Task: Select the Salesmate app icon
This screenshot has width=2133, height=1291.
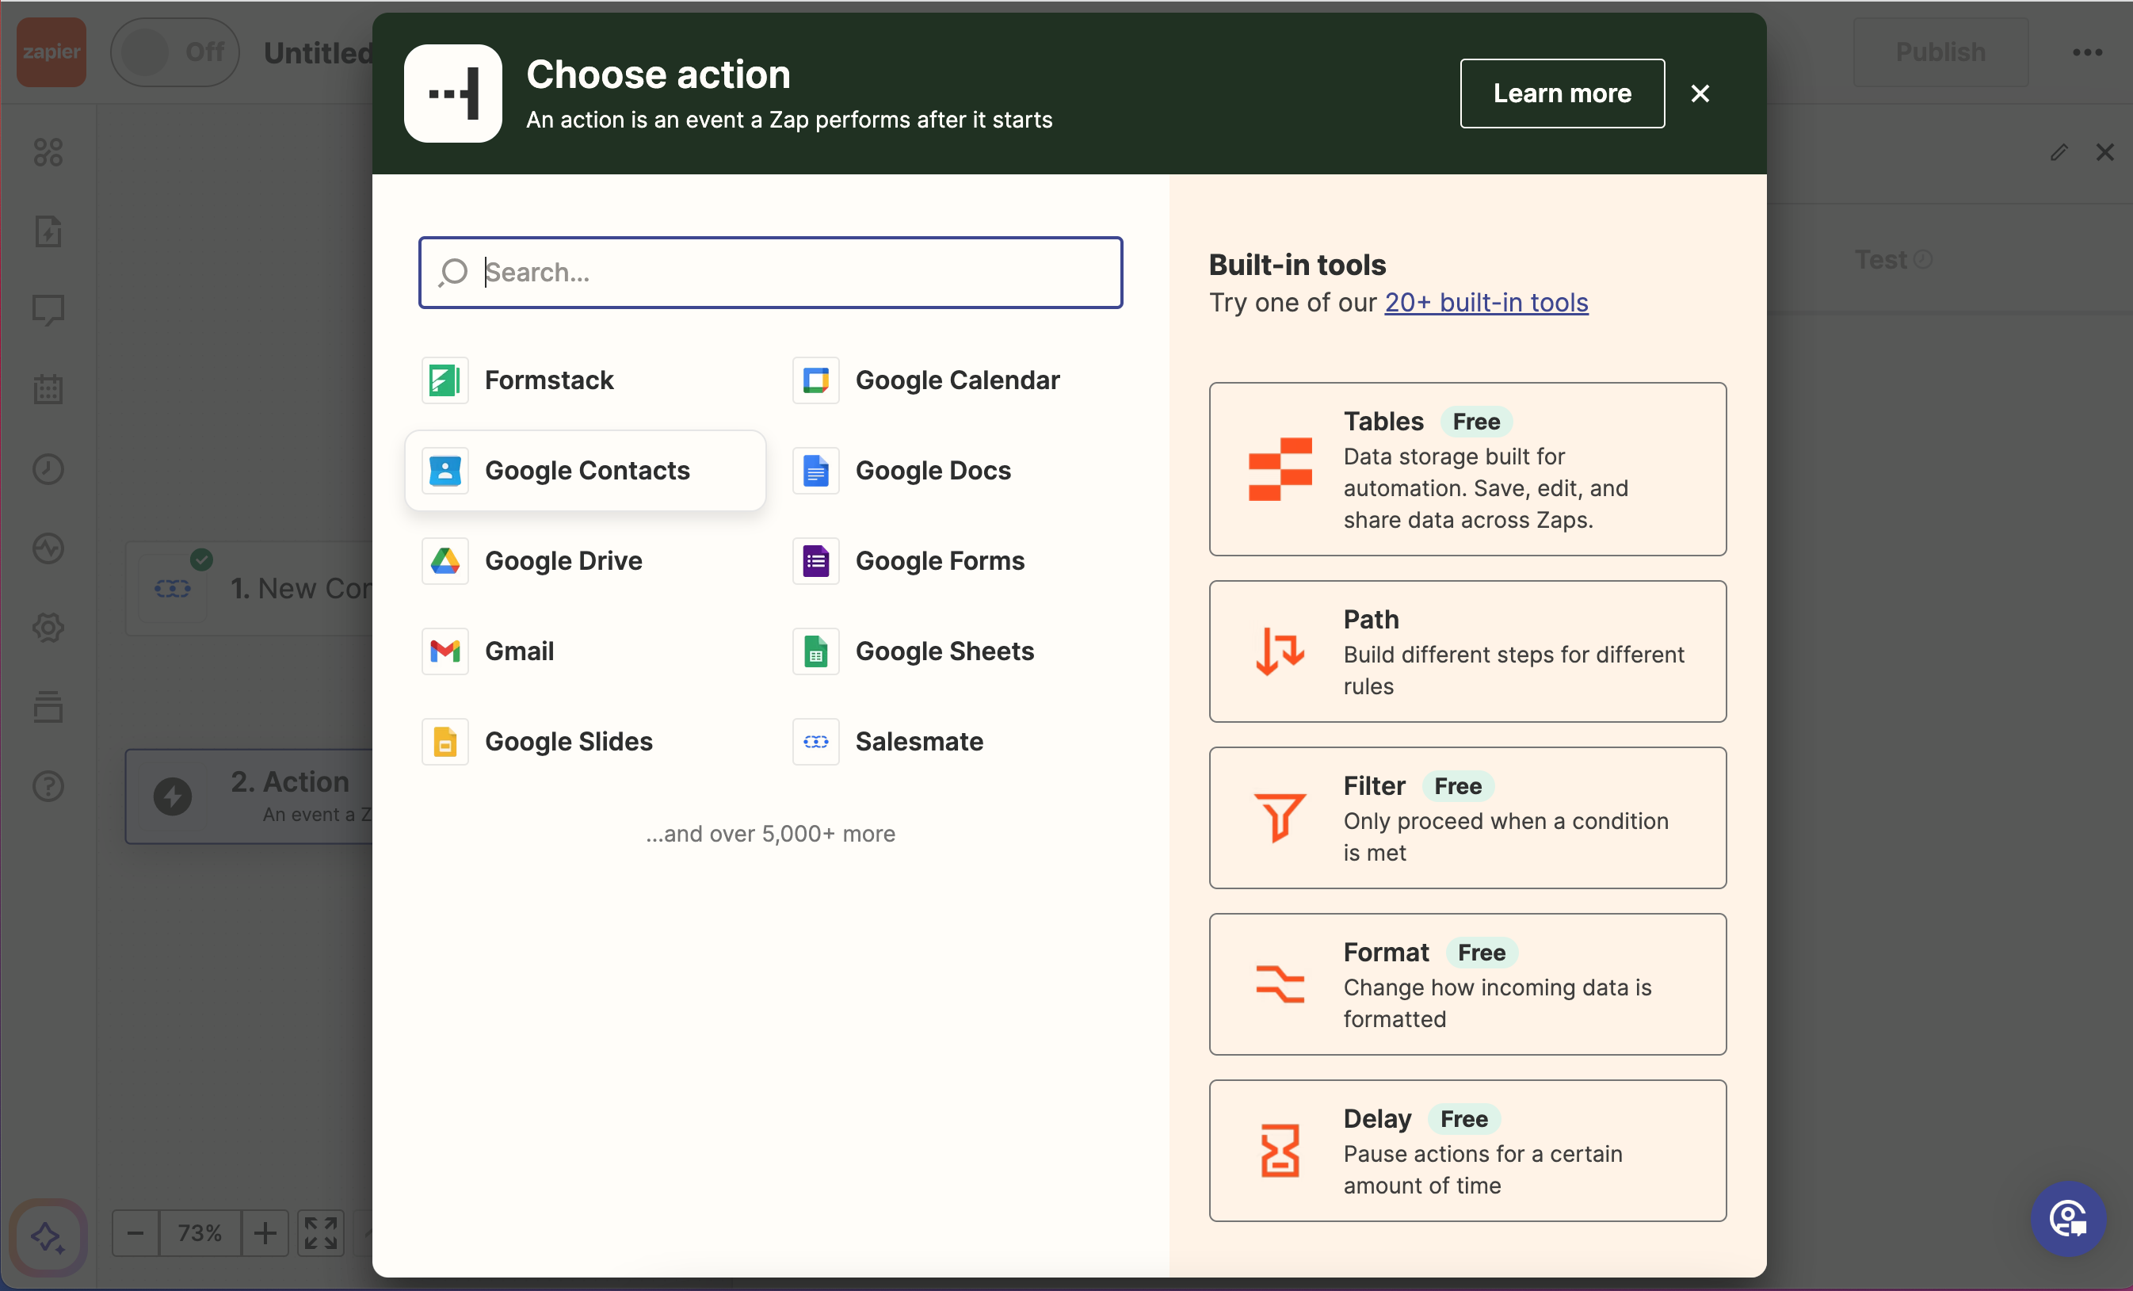Action: [x=815, y=741]
